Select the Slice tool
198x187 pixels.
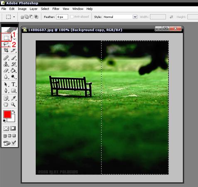(x=13, y=50)
